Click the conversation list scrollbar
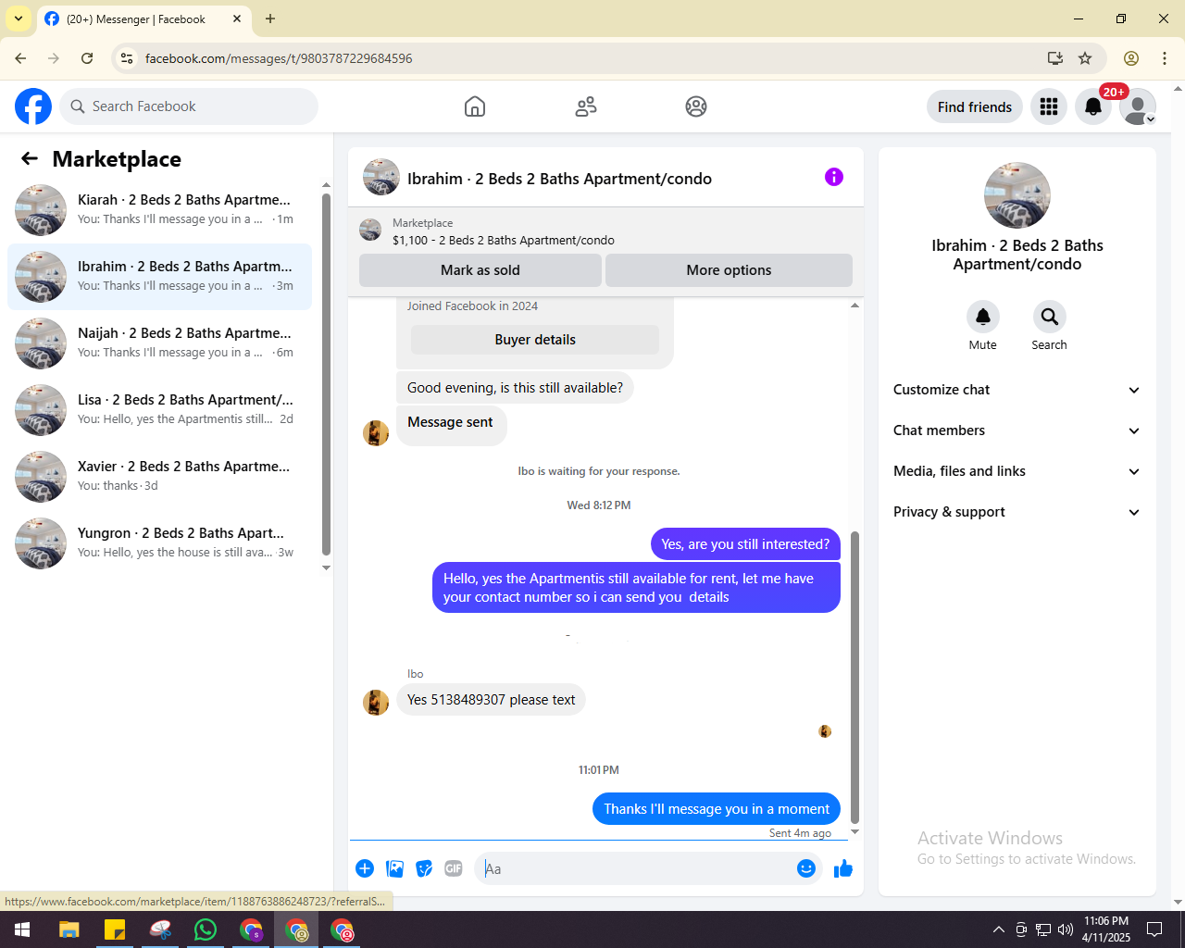Image resolution: width=1185 pixels, height=948 pixels. coord(326,374)
